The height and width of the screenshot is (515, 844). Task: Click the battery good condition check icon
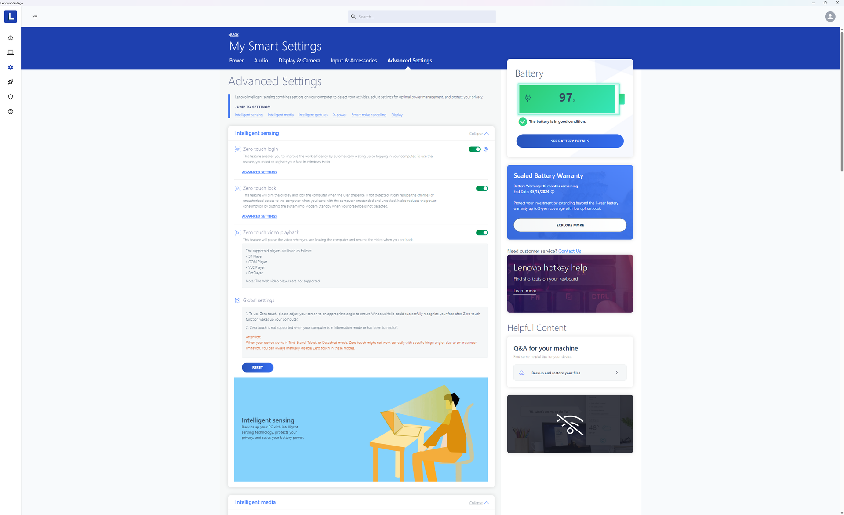(x=523, y=122)
